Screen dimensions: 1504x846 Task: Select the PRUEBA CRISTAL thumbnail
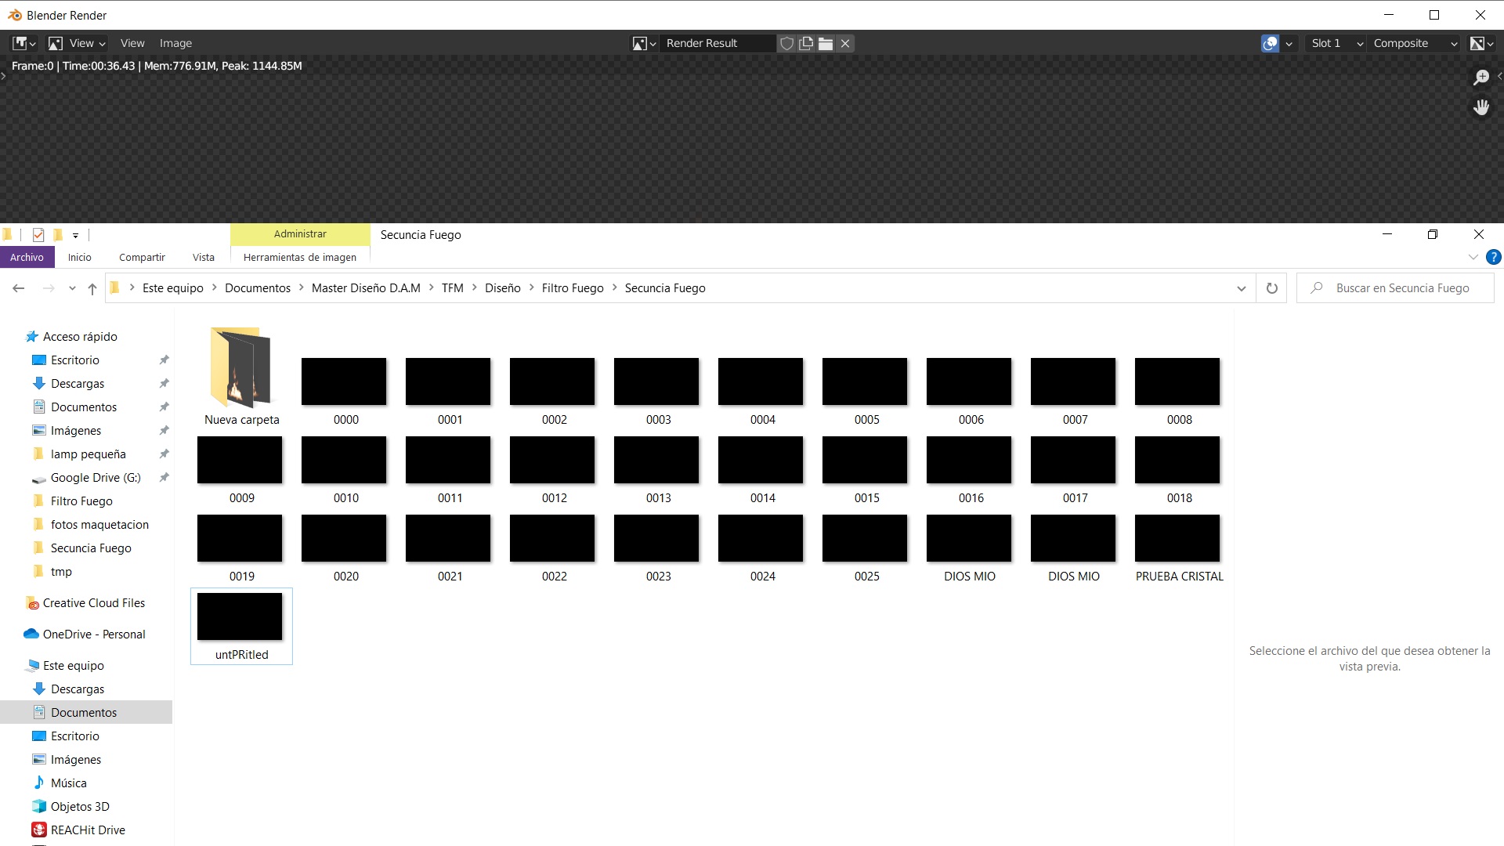click(x=1177, y=539)
